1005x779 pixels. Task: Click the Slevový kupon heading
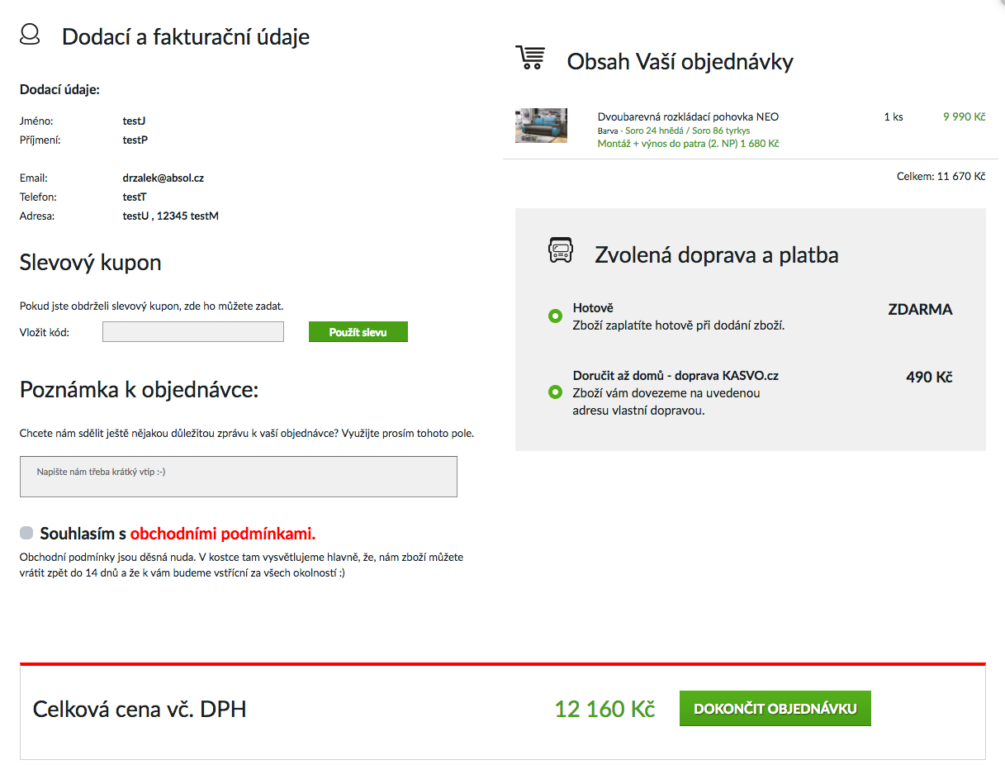click(91, 263)
